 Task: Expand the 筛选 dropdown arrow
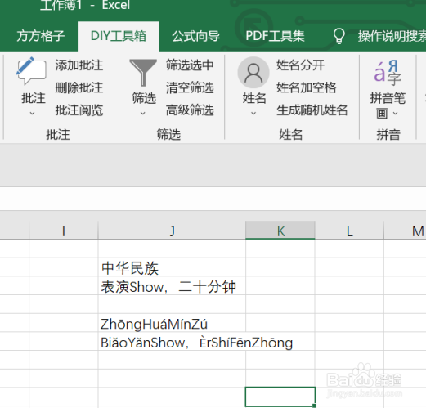[x=143, y=113]
